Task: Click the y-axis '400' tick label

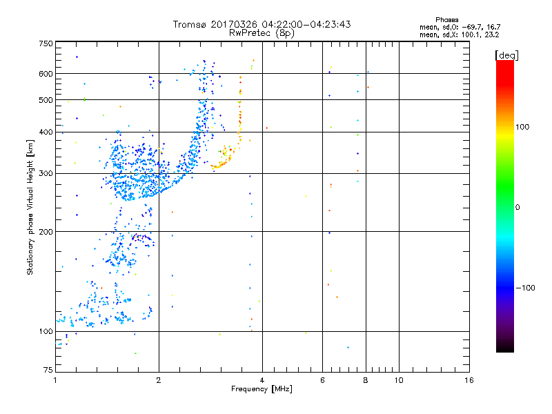Action: pos(46,132)
